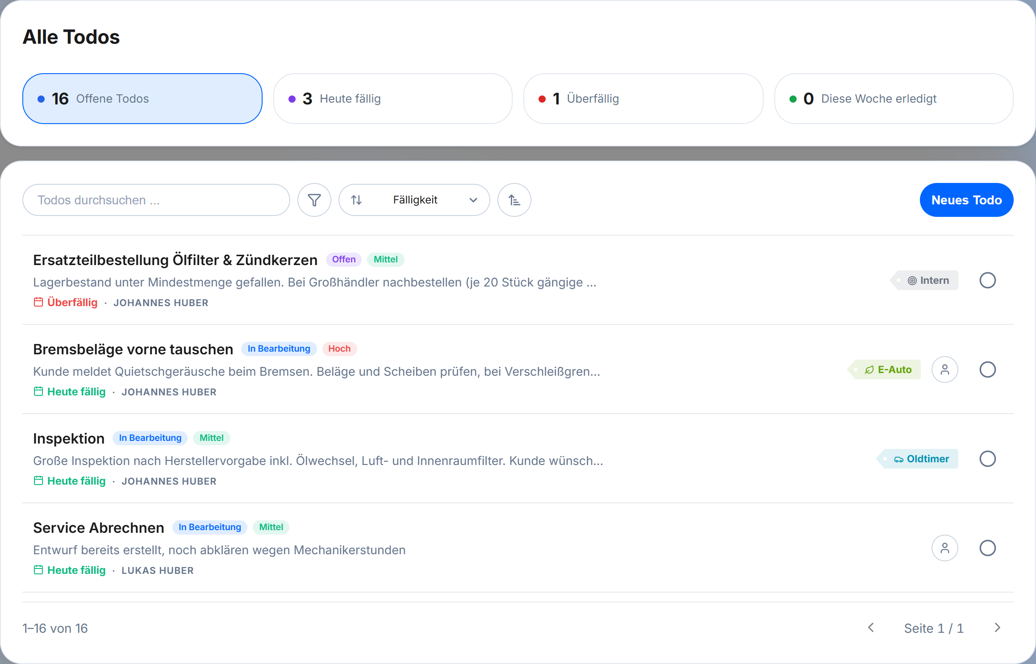Click Mittel badge on Ersatzteilbestellung row

coord(386,259)
